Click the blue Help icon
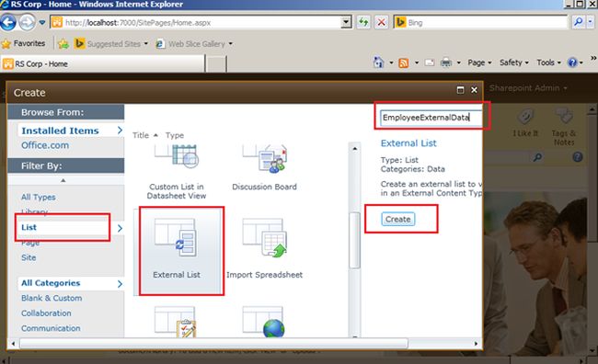The width and height of the screenshot is (598, 364). click(x=572, y=63)
